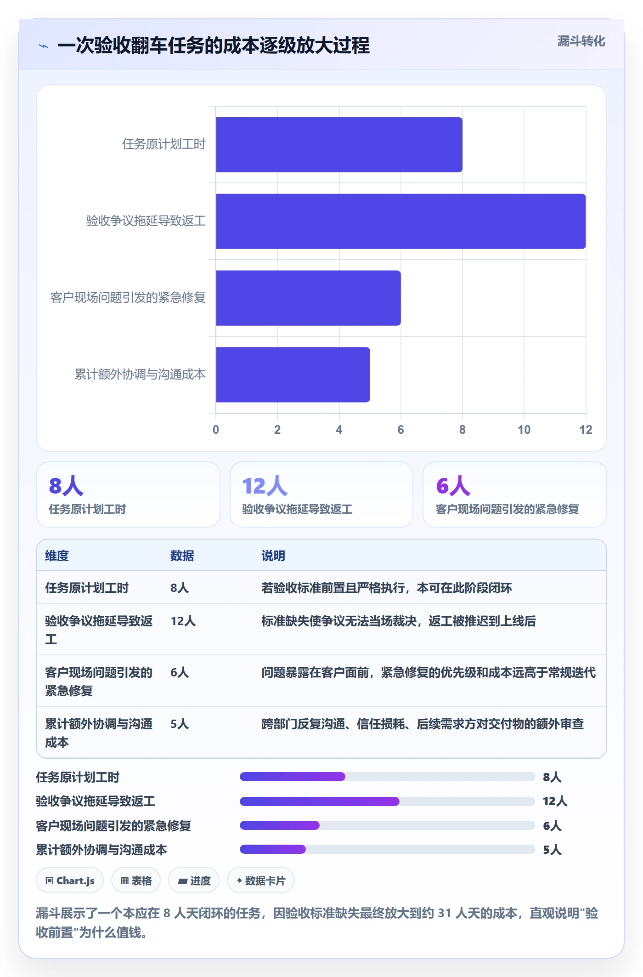Click the 累计额外协调与沟通成本 chart bar
Viewport: 643px width, 977px height.
pos(293,375)
